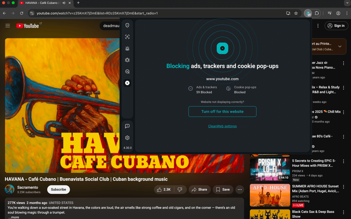The width and height of the screenshot is (351, 219).
Task: Click the www.youtube.com domain text
Action: (x=222, y=79)
